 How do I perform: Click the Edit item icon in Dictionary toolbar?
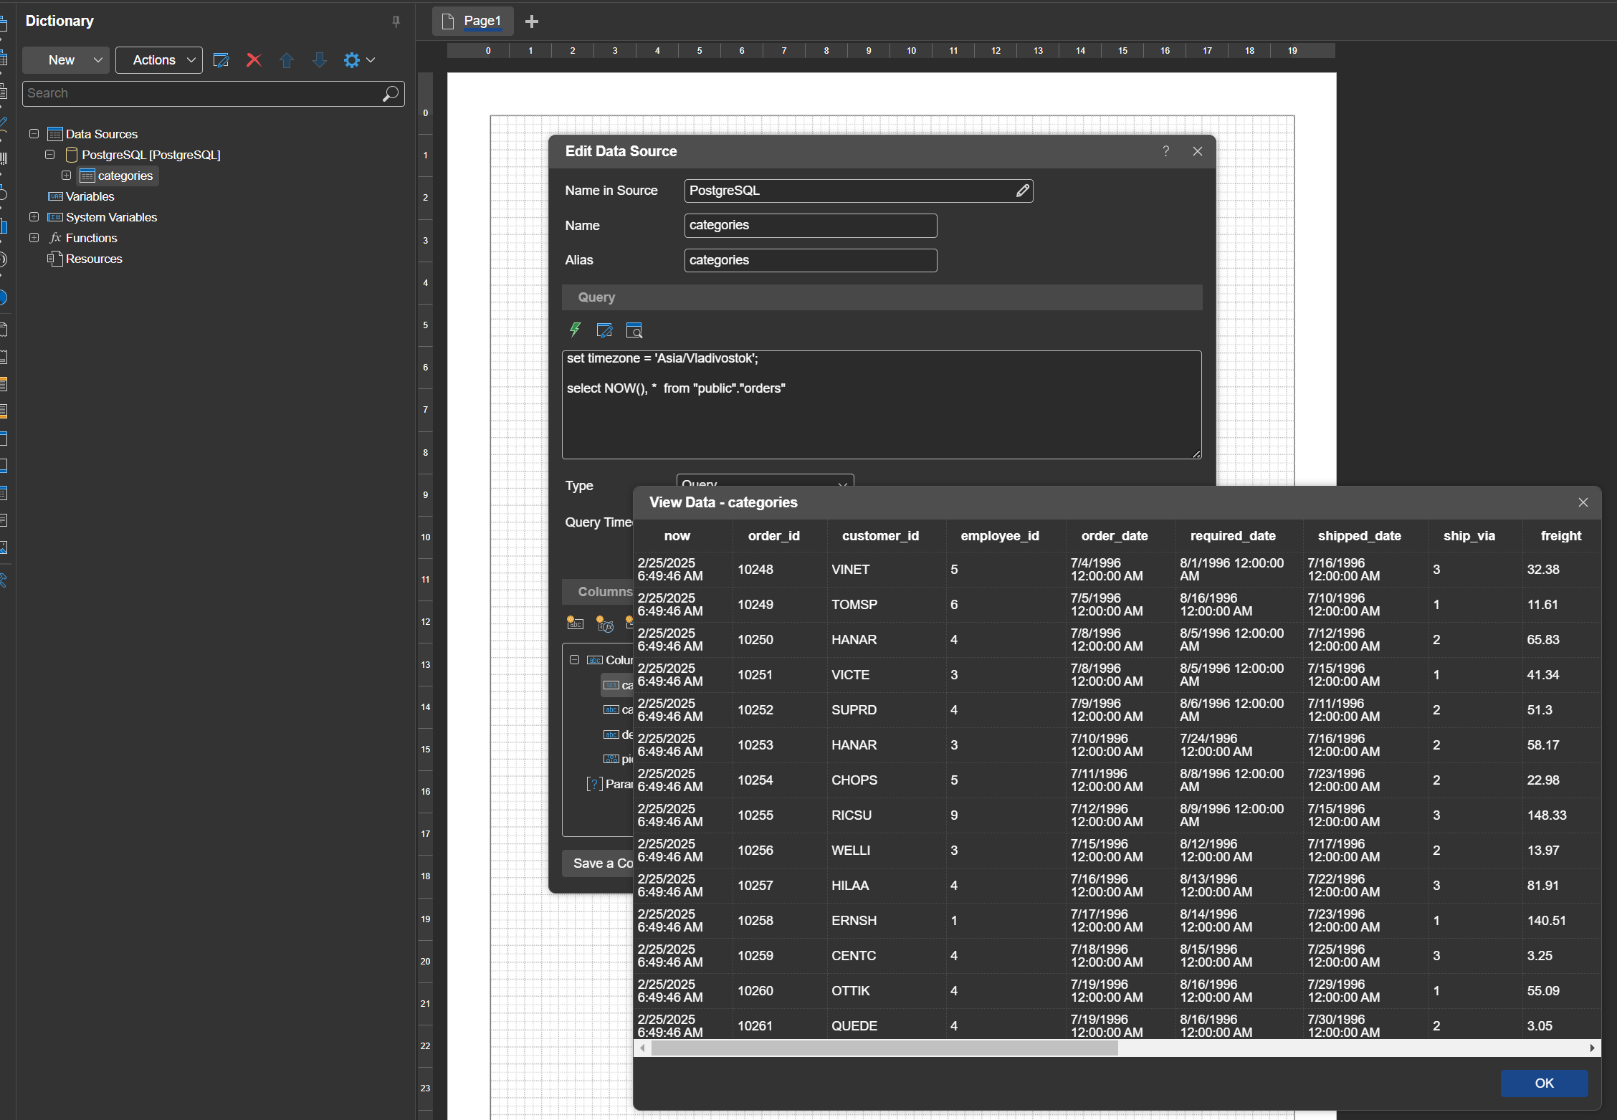click(x=221, y=60)
